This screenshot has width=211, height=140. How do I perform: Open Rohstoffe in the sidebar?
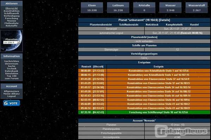coord(12,26)
